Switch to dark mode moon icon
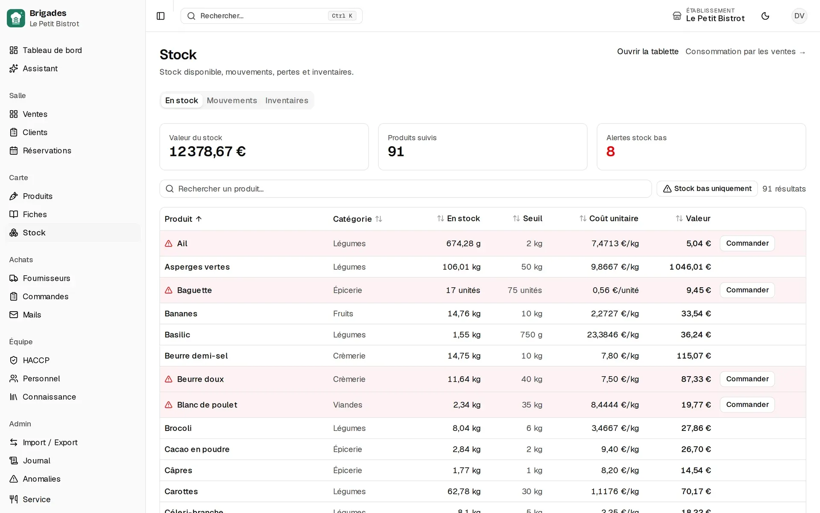This screenshot has width=820, height=513. pyautogui.click(x=765, y=16)
